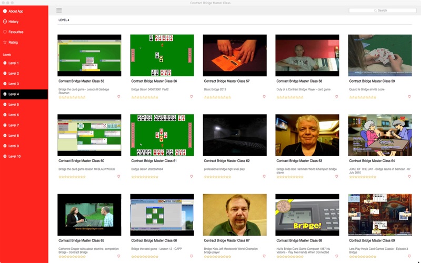Viewport: 421px width, 263px height.
Task: Open the Master Class 55 video thumbnail
Action: click(89, 55)
